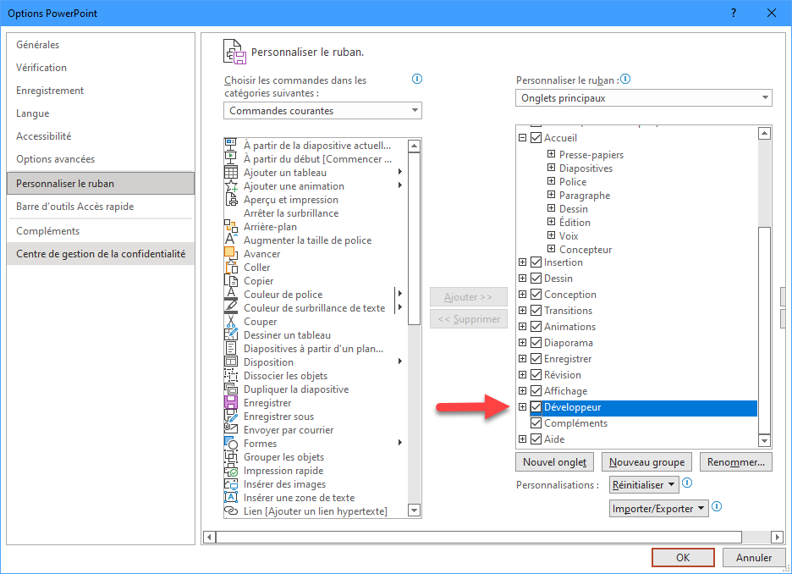Expand the Développeur tree node
Viewport: 792px width, 574px height.
tap(522, 406)
